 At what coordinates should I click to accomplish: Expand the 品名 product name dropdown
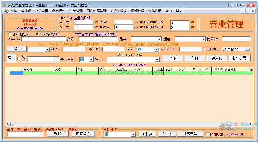(159, 39)
